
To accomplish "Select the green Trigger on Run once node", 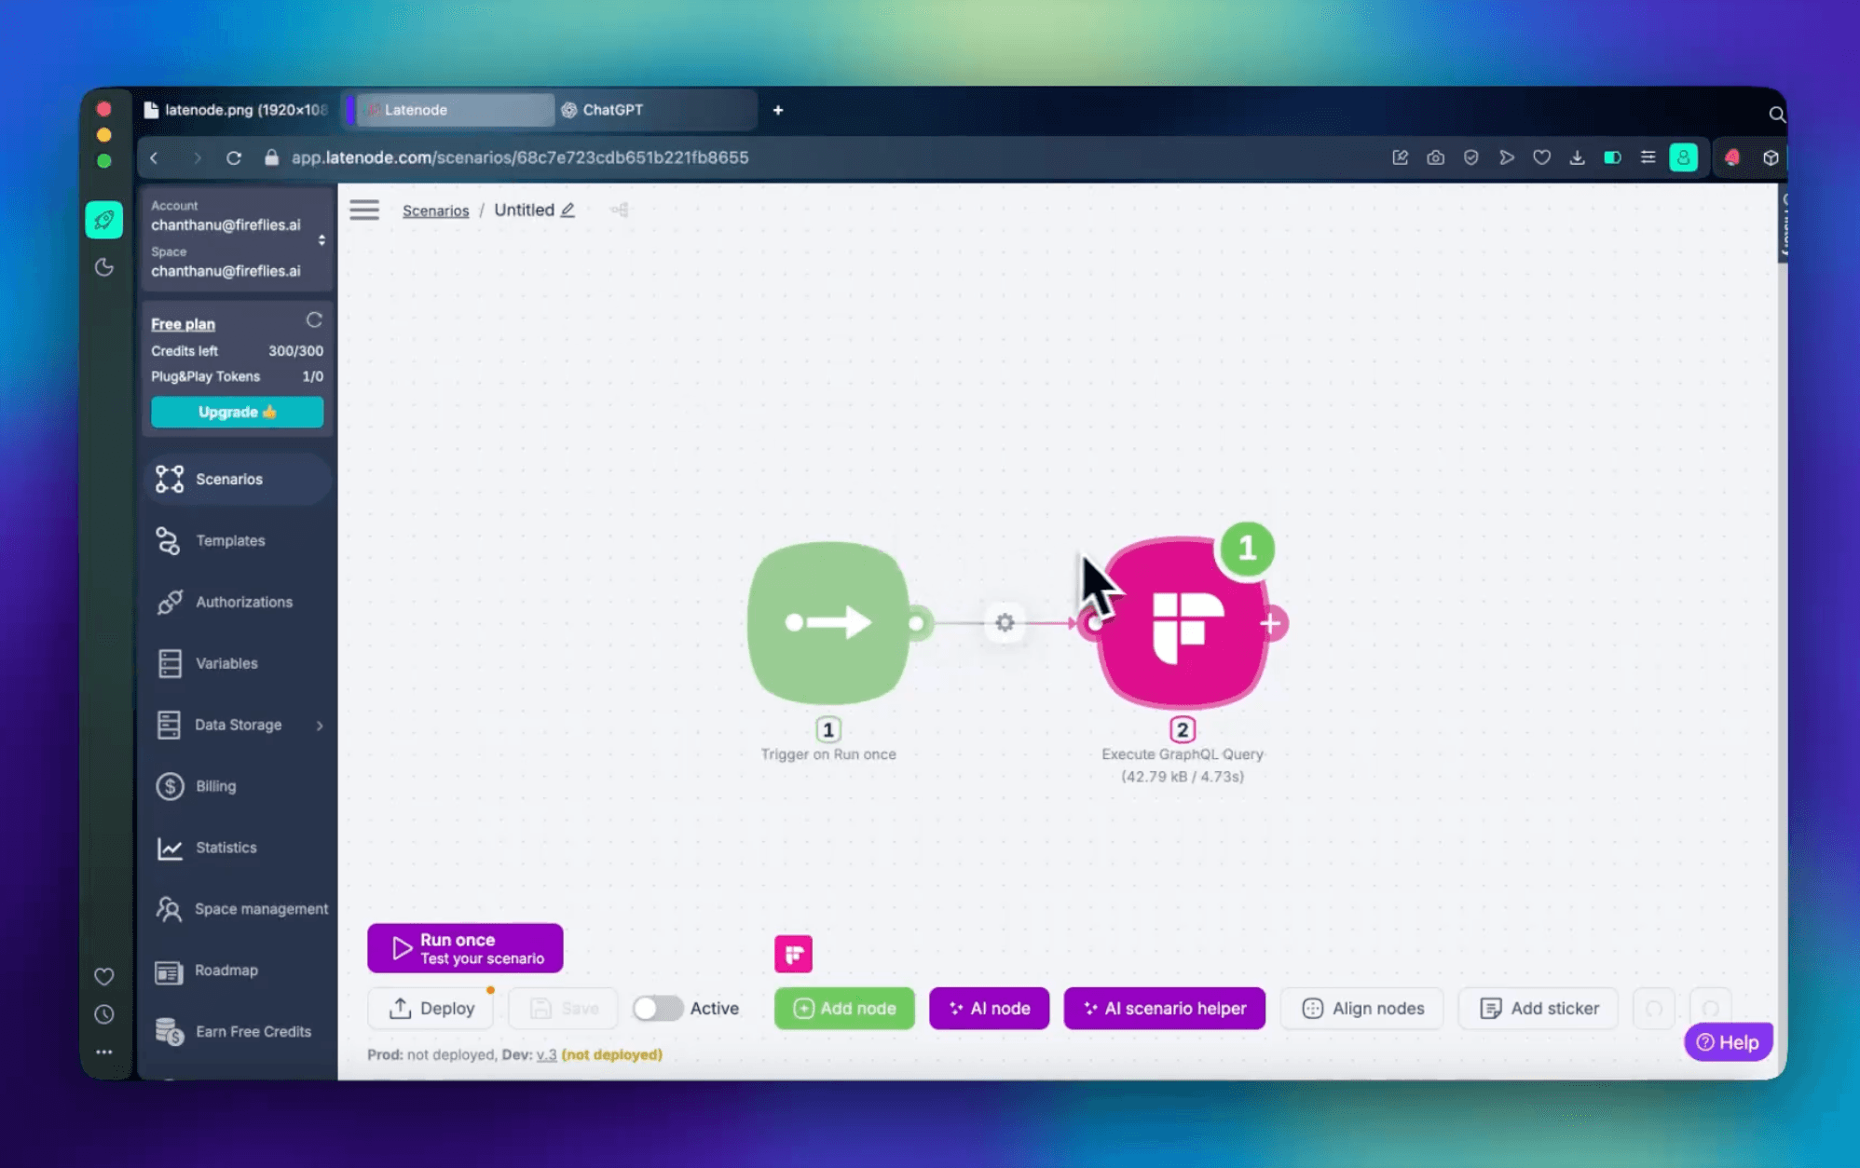I will click(827, 622).
